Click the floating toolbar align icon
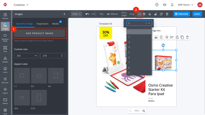 (172, 37)
